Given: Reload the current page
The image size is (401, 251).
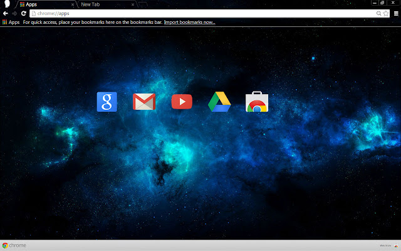Looking at the screenshot, I should pos(24,13).
